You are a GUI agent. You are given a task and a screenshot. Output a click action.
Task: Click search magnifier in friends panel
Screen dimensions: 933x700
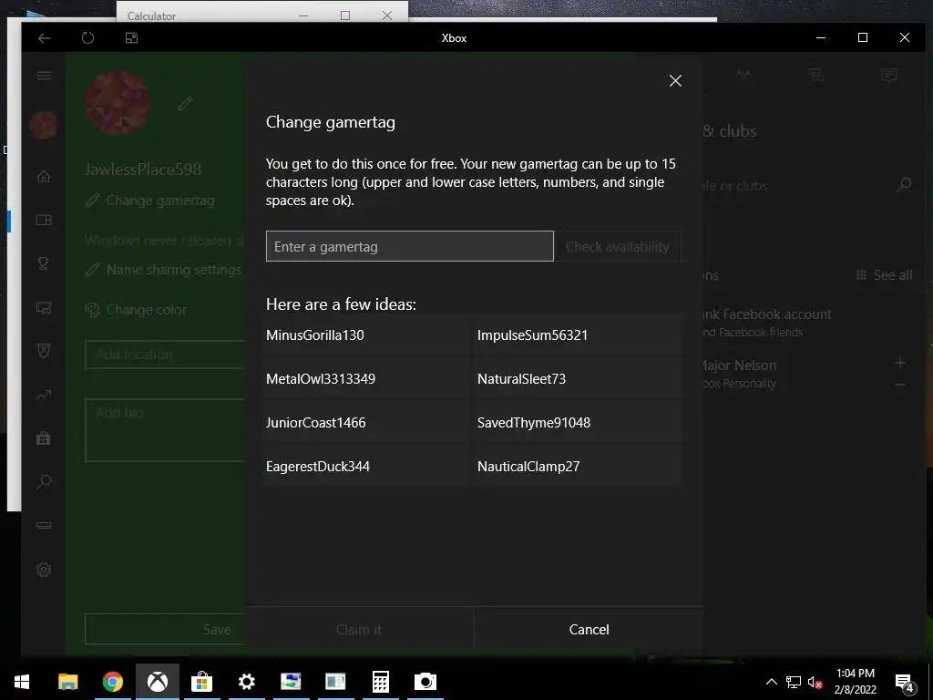click(904, 185)
